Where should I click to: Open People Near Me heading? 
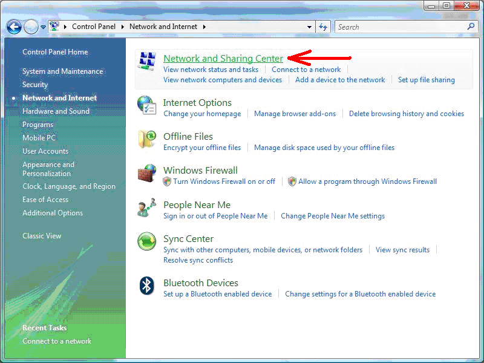[197, 205]
